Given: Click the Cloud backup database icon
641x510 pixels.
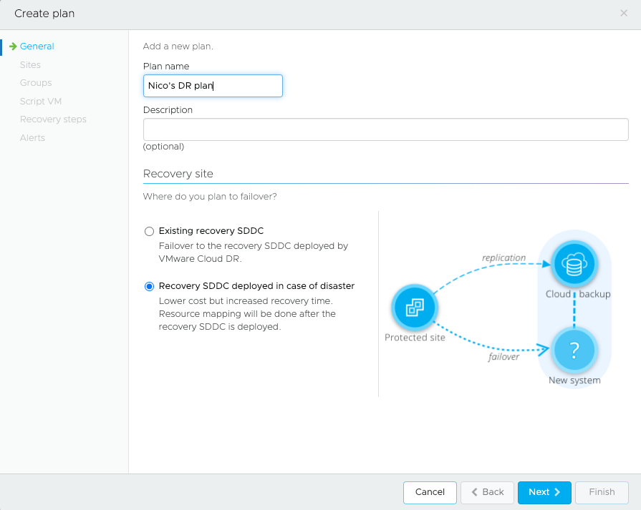Looking at the screenshot, I should coord(574,265).
